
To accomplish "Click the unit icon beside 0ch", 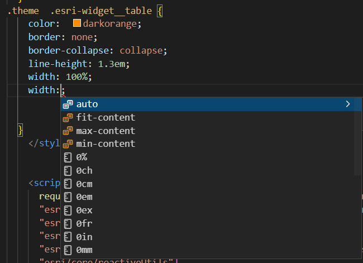I will click(68, 170).
